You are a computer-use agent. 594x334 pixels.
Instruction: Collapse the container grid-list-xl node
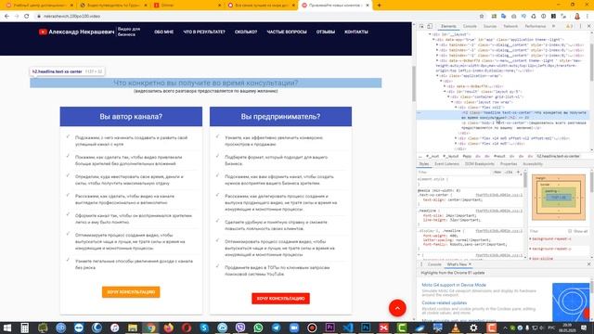(x=448, y=96)
